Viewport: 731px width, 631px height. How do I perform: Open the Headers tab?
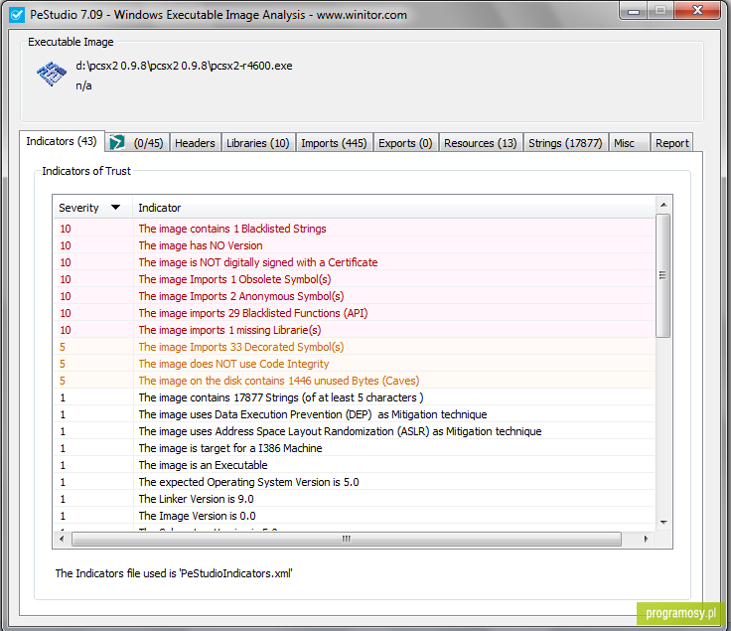pyautogui.click(x=195, y=143)
